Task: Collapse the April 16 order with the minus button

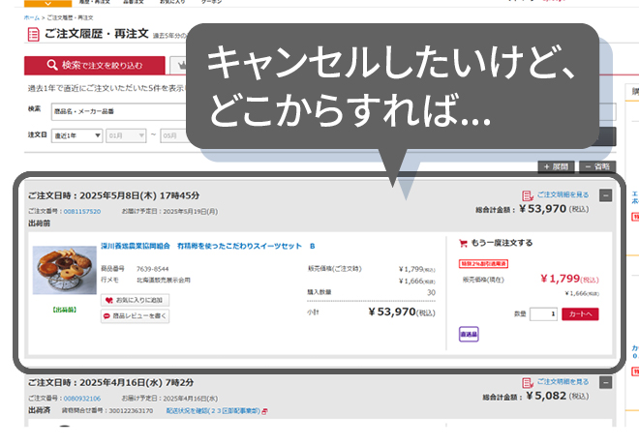Action: coord(606,383)
